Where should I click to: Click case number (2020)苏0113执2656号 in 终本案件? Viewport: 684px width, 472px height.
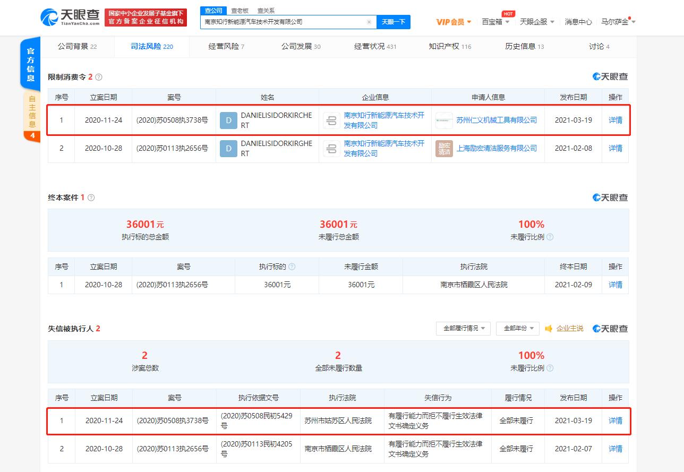coord(172,285)
